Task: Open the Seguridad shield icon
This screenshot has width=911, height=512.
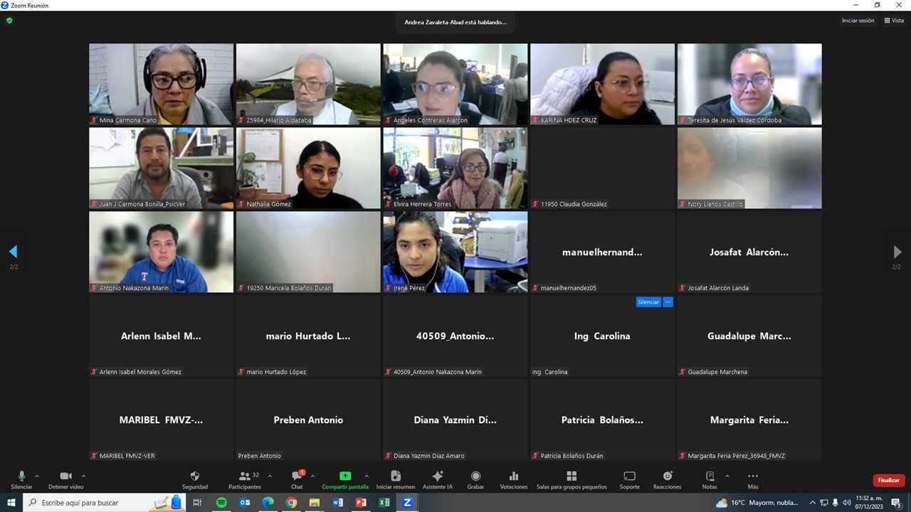Action: tap(195, 476)
